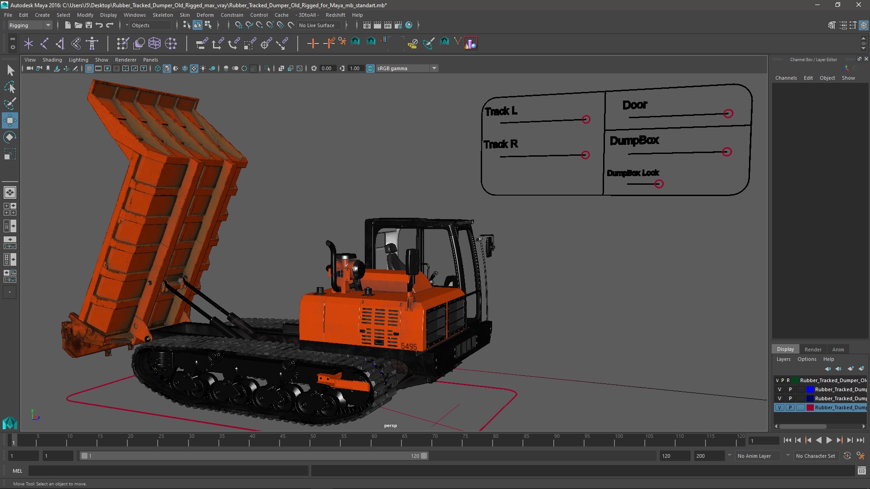Open the Constrain menu
This screenshot has height=489, width=870.
coord(232,15)
